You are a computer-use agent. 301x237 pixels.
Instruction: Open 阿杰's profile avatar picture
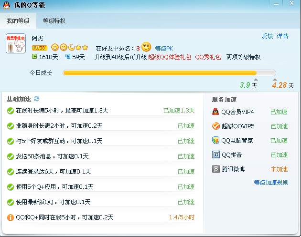[x=16, y=43]
